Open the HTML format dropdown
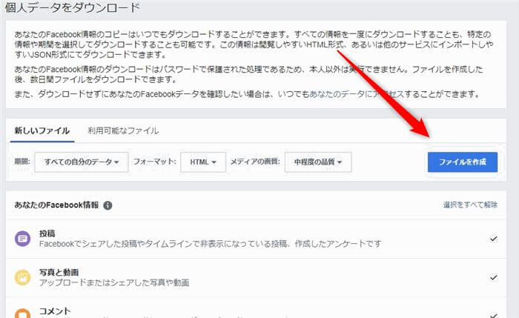 [203, 162]
